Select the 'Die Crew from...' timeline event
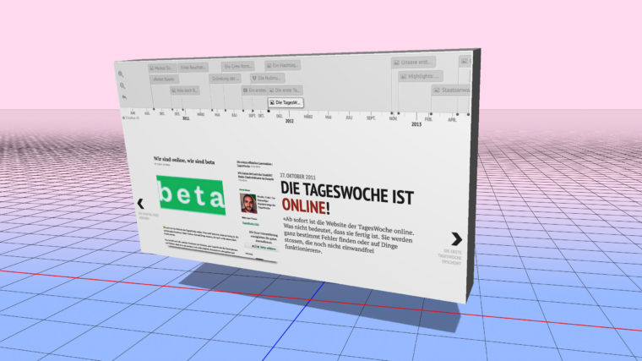 pyautogui.click(x=239, y=66)
